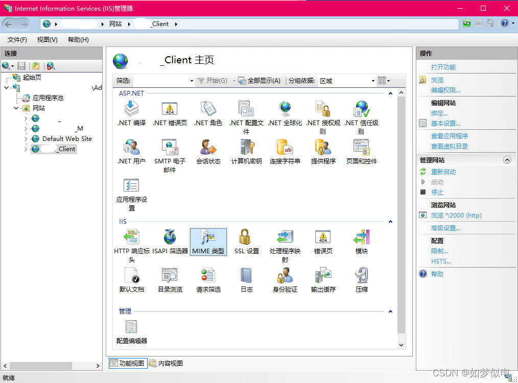Select the MIME 类型 icon
This screenshot has width=518, height=383.
point(208,242)
